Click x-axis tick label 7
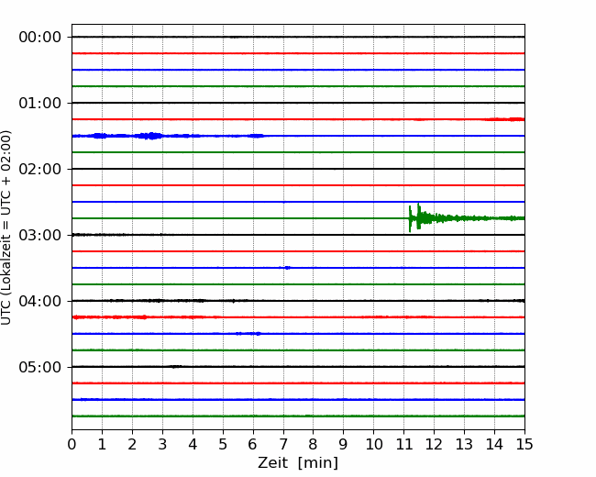Viewport: 596px width, 477px height. pos(283,444)
